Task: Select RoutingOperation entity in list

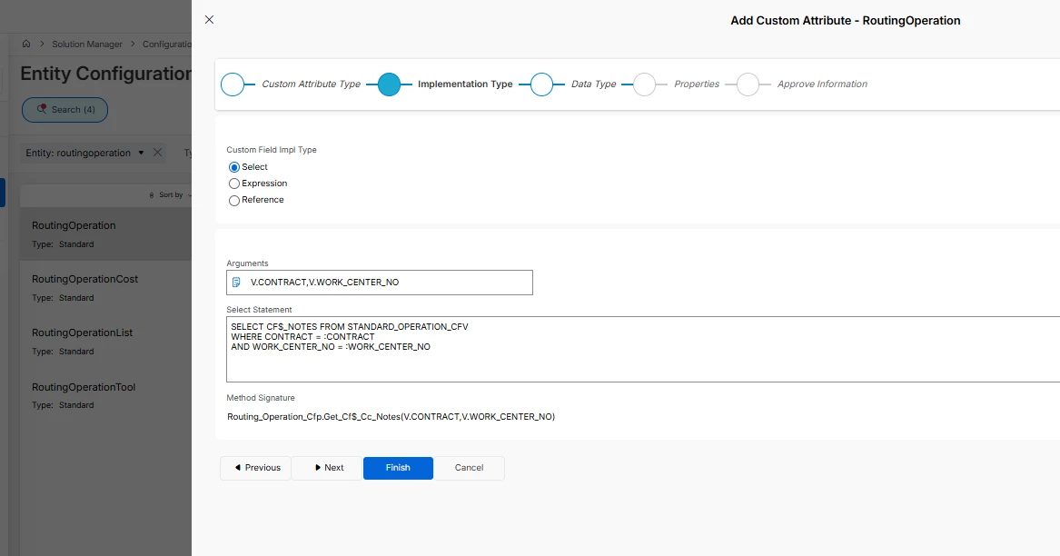Action: pos(106,234)
